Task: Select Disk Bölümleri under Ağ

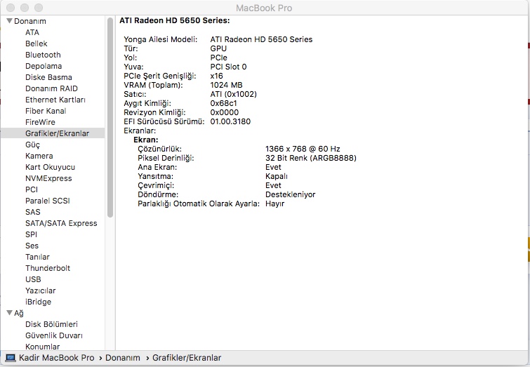Action: click(x=51, y=324)
